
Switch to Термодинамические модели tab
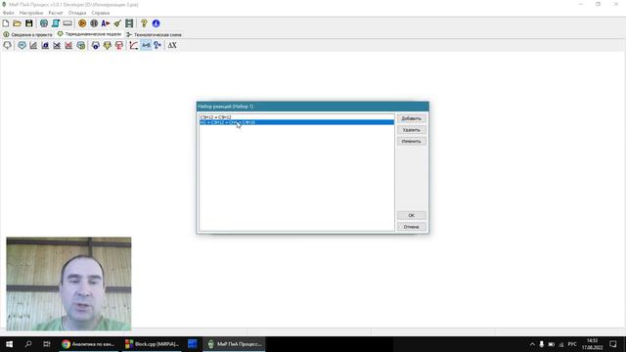(x=89, y=34)
